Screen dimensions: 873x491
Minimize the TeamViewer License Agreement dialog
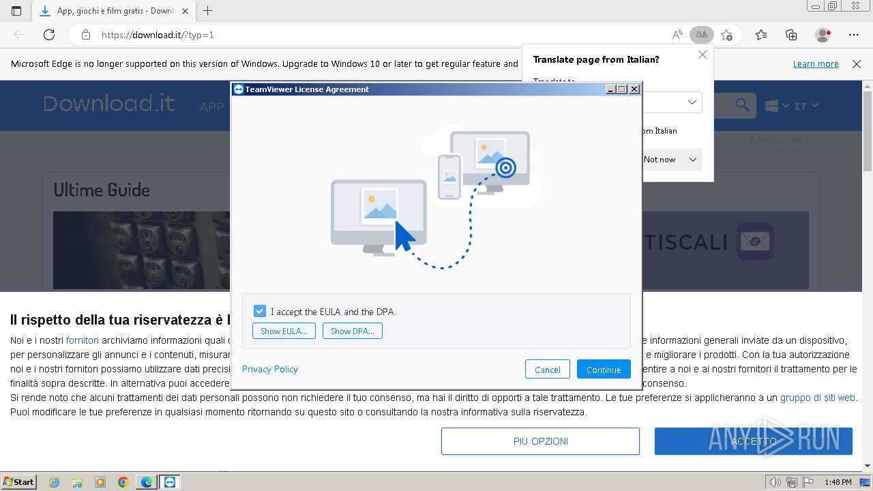coord(610,89)
